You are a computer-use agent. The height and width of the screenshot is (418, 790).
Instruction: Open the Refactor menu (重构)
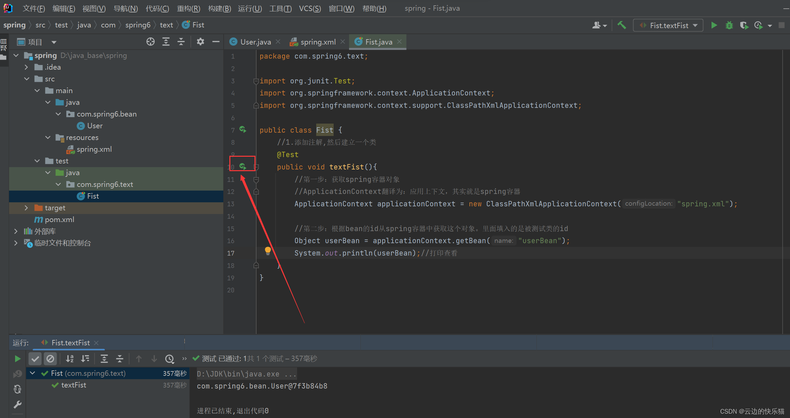point(188,8)
